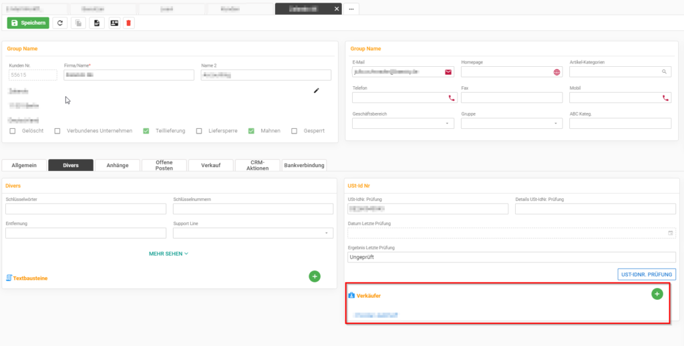Screen dimensions: 684x346
Task: Add a Textbausteine entry with green plus
Action: click(x=315, y=276)
